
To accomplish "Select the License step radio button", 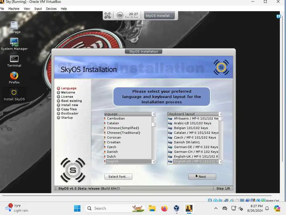I will point(59,97).
